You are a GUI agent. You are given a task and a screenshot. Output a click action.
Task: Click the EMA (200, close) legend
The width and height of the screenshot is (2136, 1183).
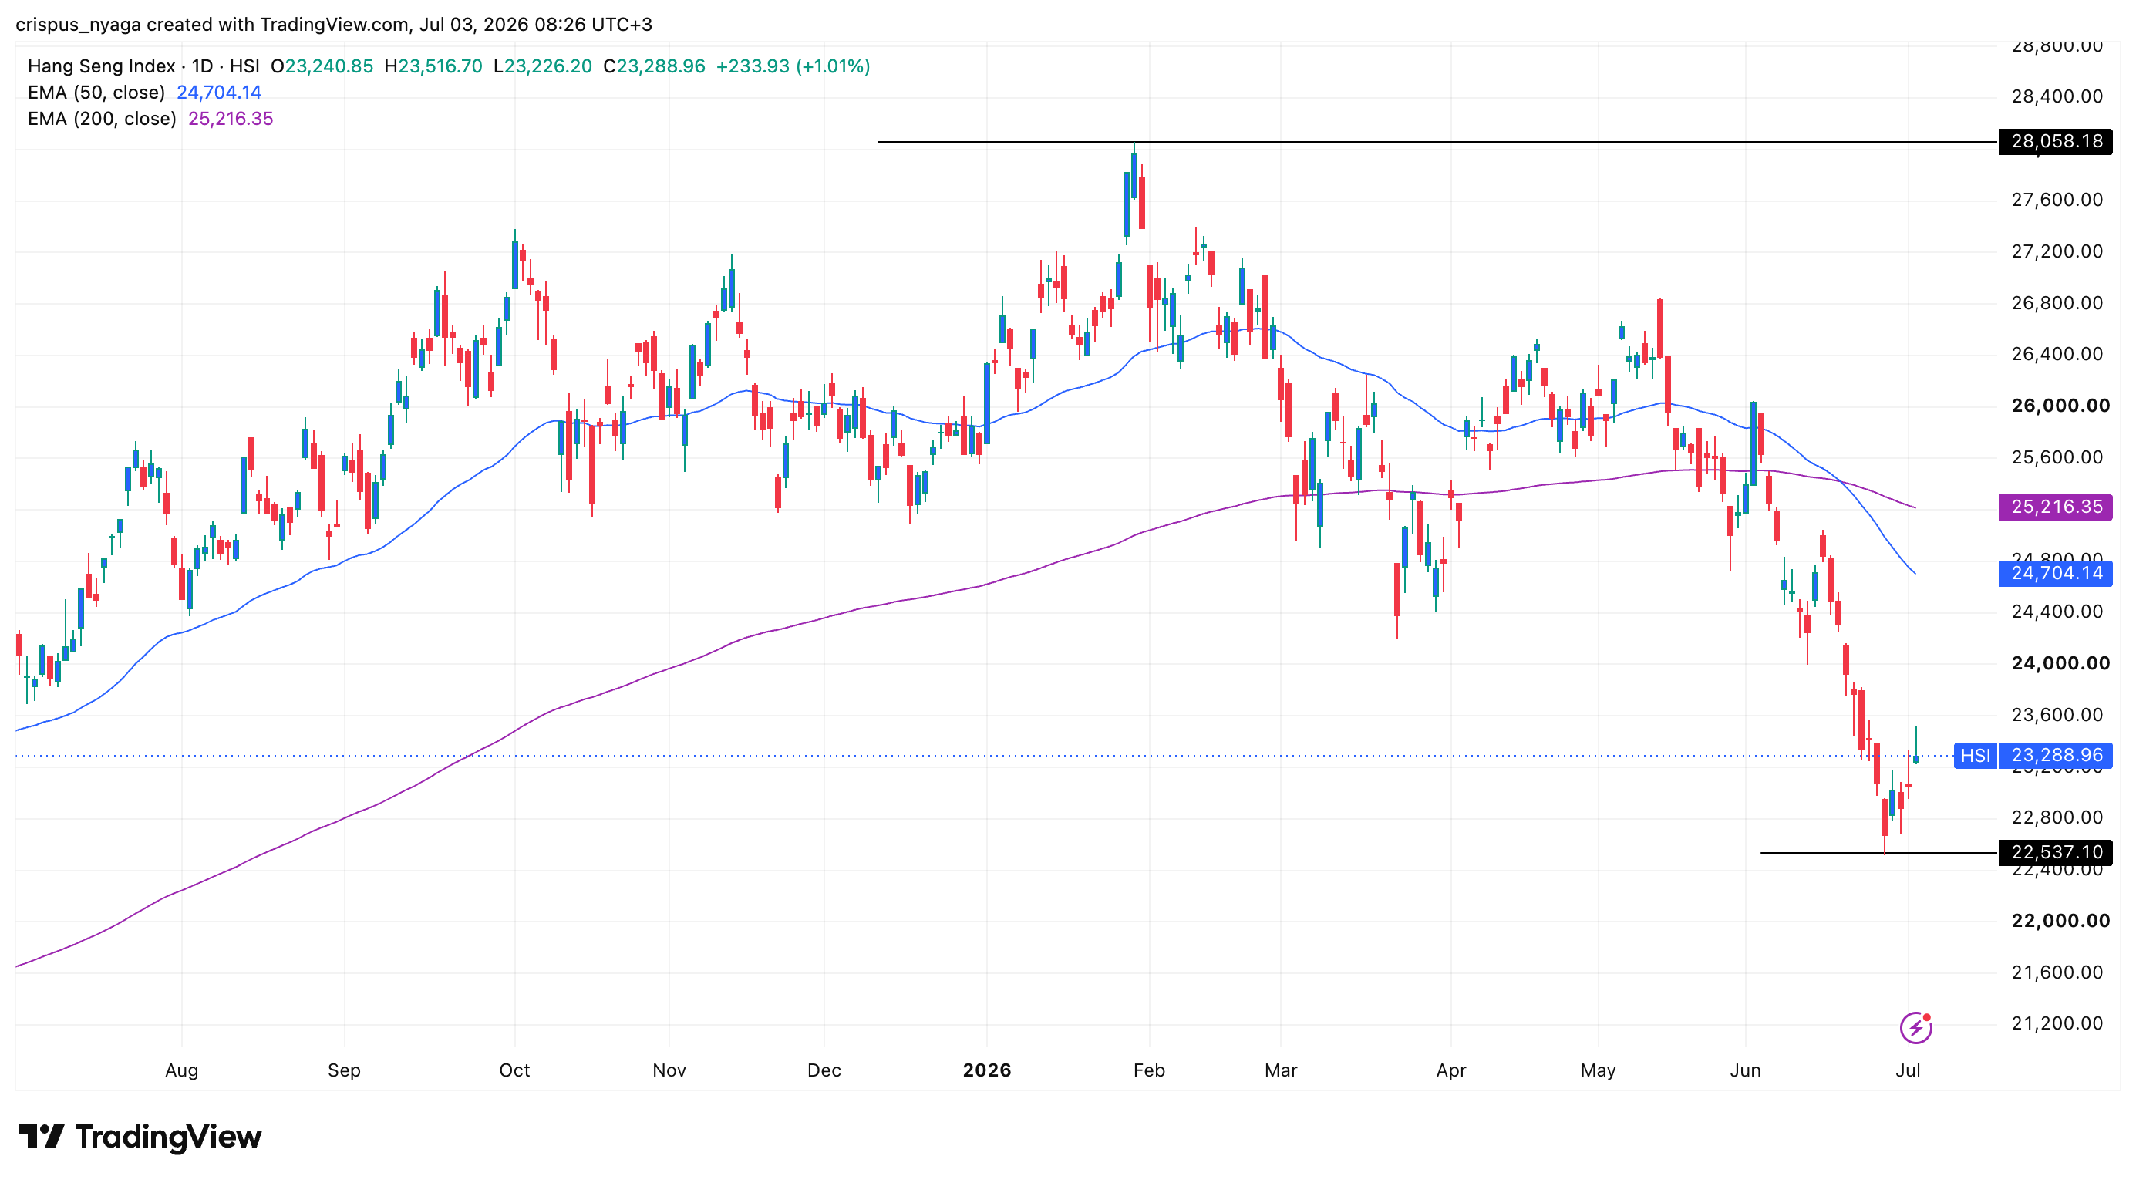(102, 119)
